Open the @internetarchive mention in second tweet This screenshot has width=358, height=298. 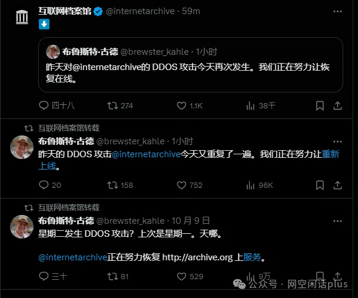point(146,154)
